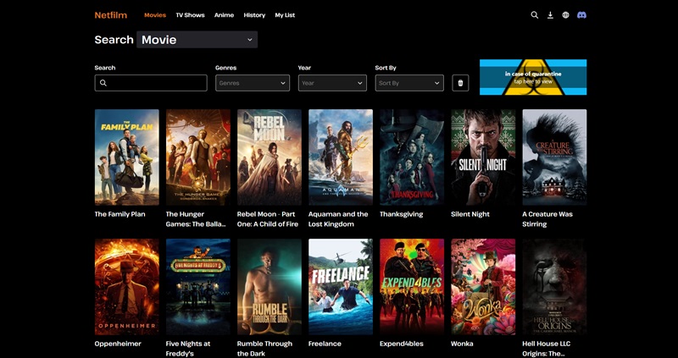Screen dimensions: 678x358
Task: Open the Five Nights at Freddy's poster
Action: click(x=198, y=287)
